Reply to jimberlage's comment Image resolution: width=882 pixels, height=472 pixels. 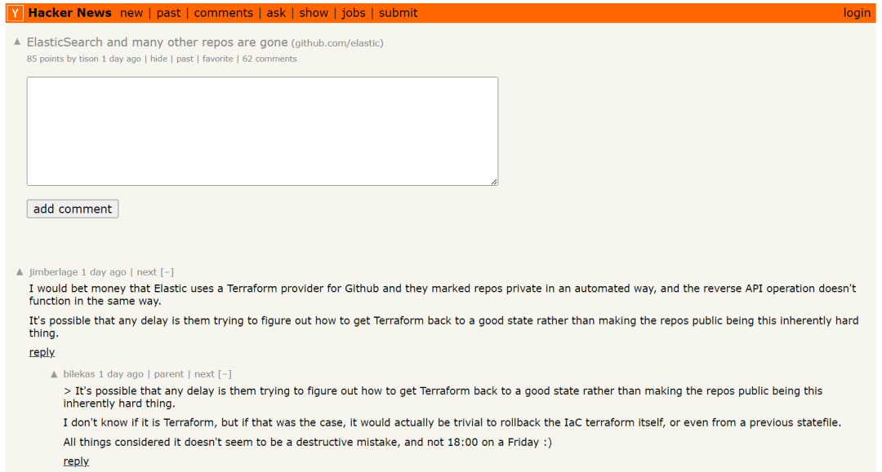point(42,352)
